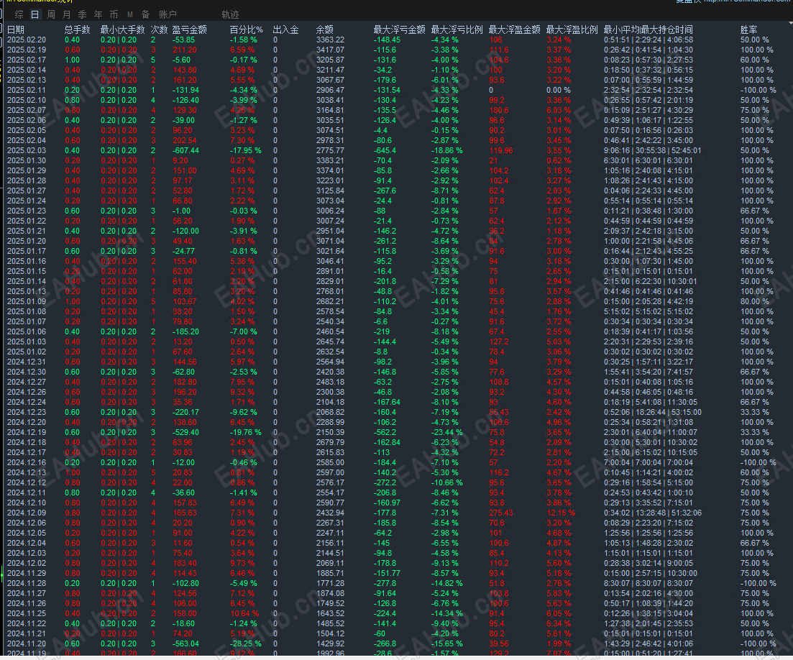Click the -28.25 % percentage cell

(x=246, y=643)
